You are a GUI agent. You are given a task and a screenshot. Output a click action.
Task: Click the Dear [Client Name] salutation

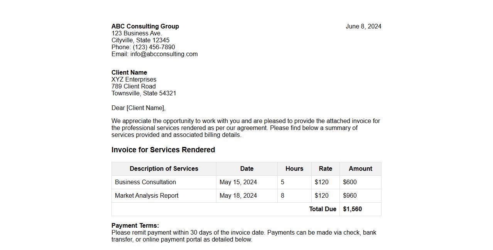click(x=138, y=108)
